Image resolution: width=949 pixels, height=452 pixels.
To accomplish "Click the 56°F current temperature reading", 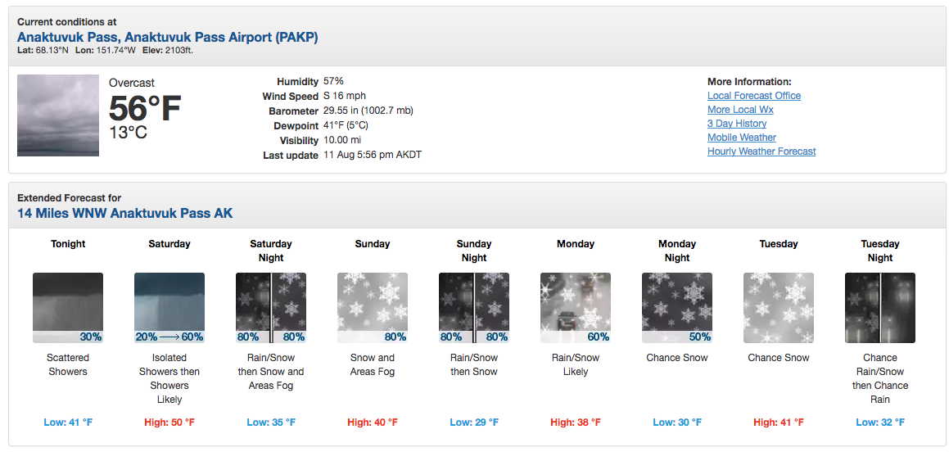I will click(x=144, y=109).
